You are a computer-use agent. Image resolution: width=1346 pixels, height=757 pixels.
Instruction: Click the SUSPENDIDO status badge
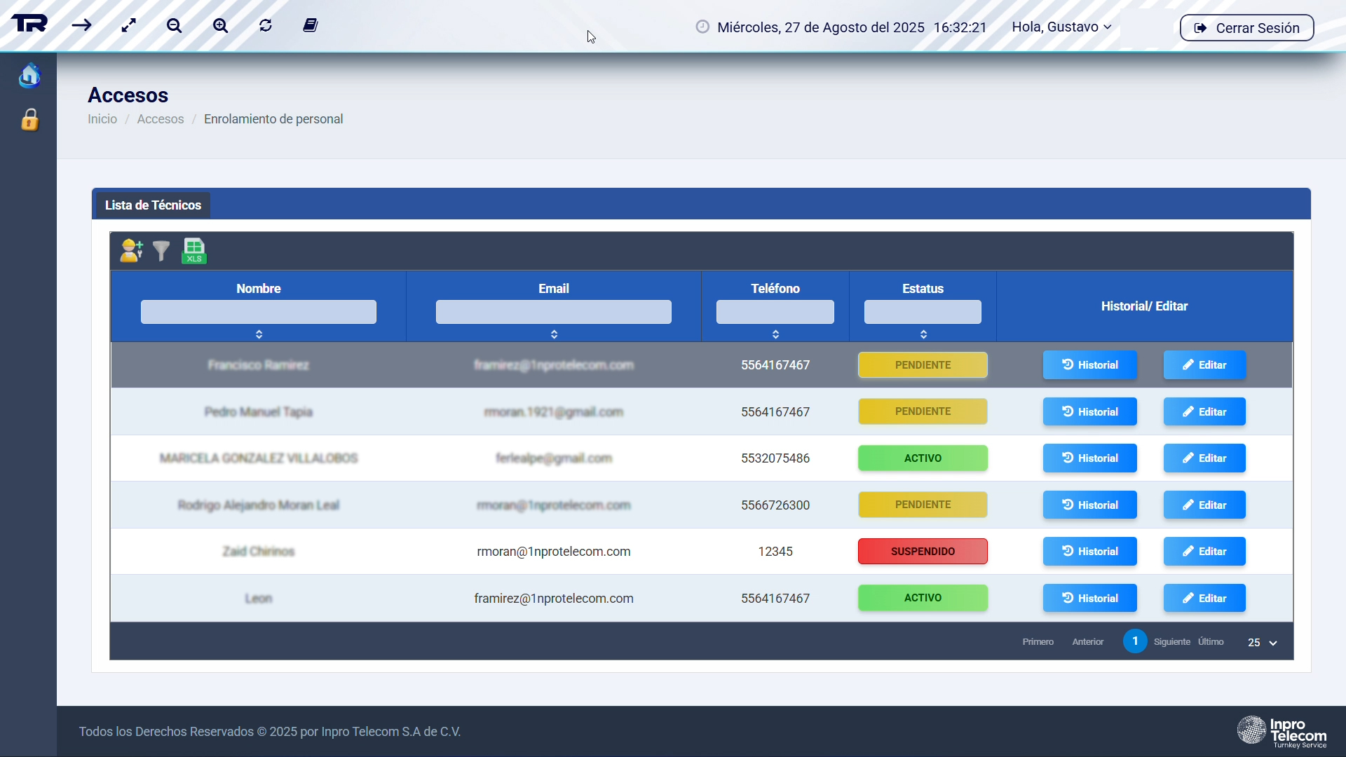923,552
